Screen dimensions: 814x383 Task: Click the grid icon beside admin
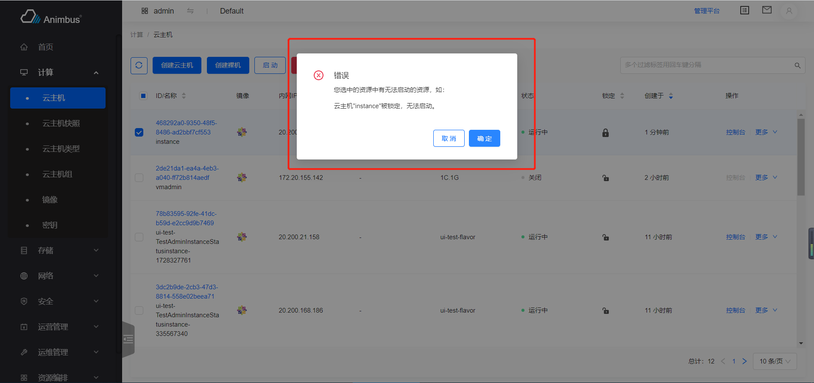tap(145, 11)
